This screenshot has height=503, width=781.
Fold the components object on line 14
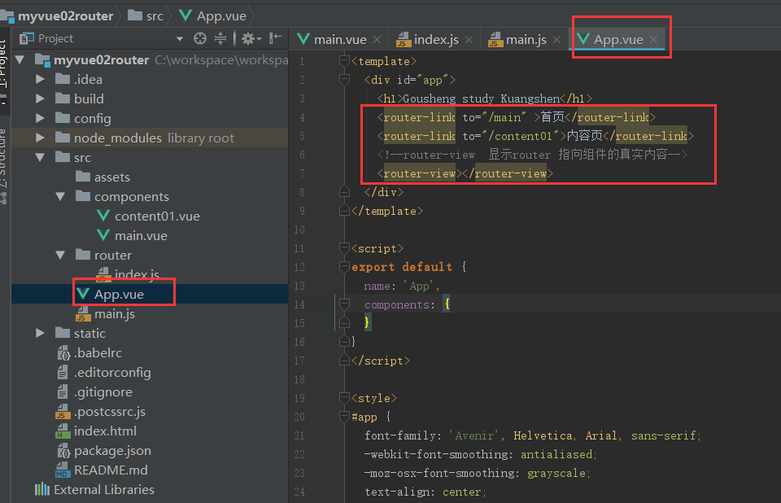coord(344,304)
